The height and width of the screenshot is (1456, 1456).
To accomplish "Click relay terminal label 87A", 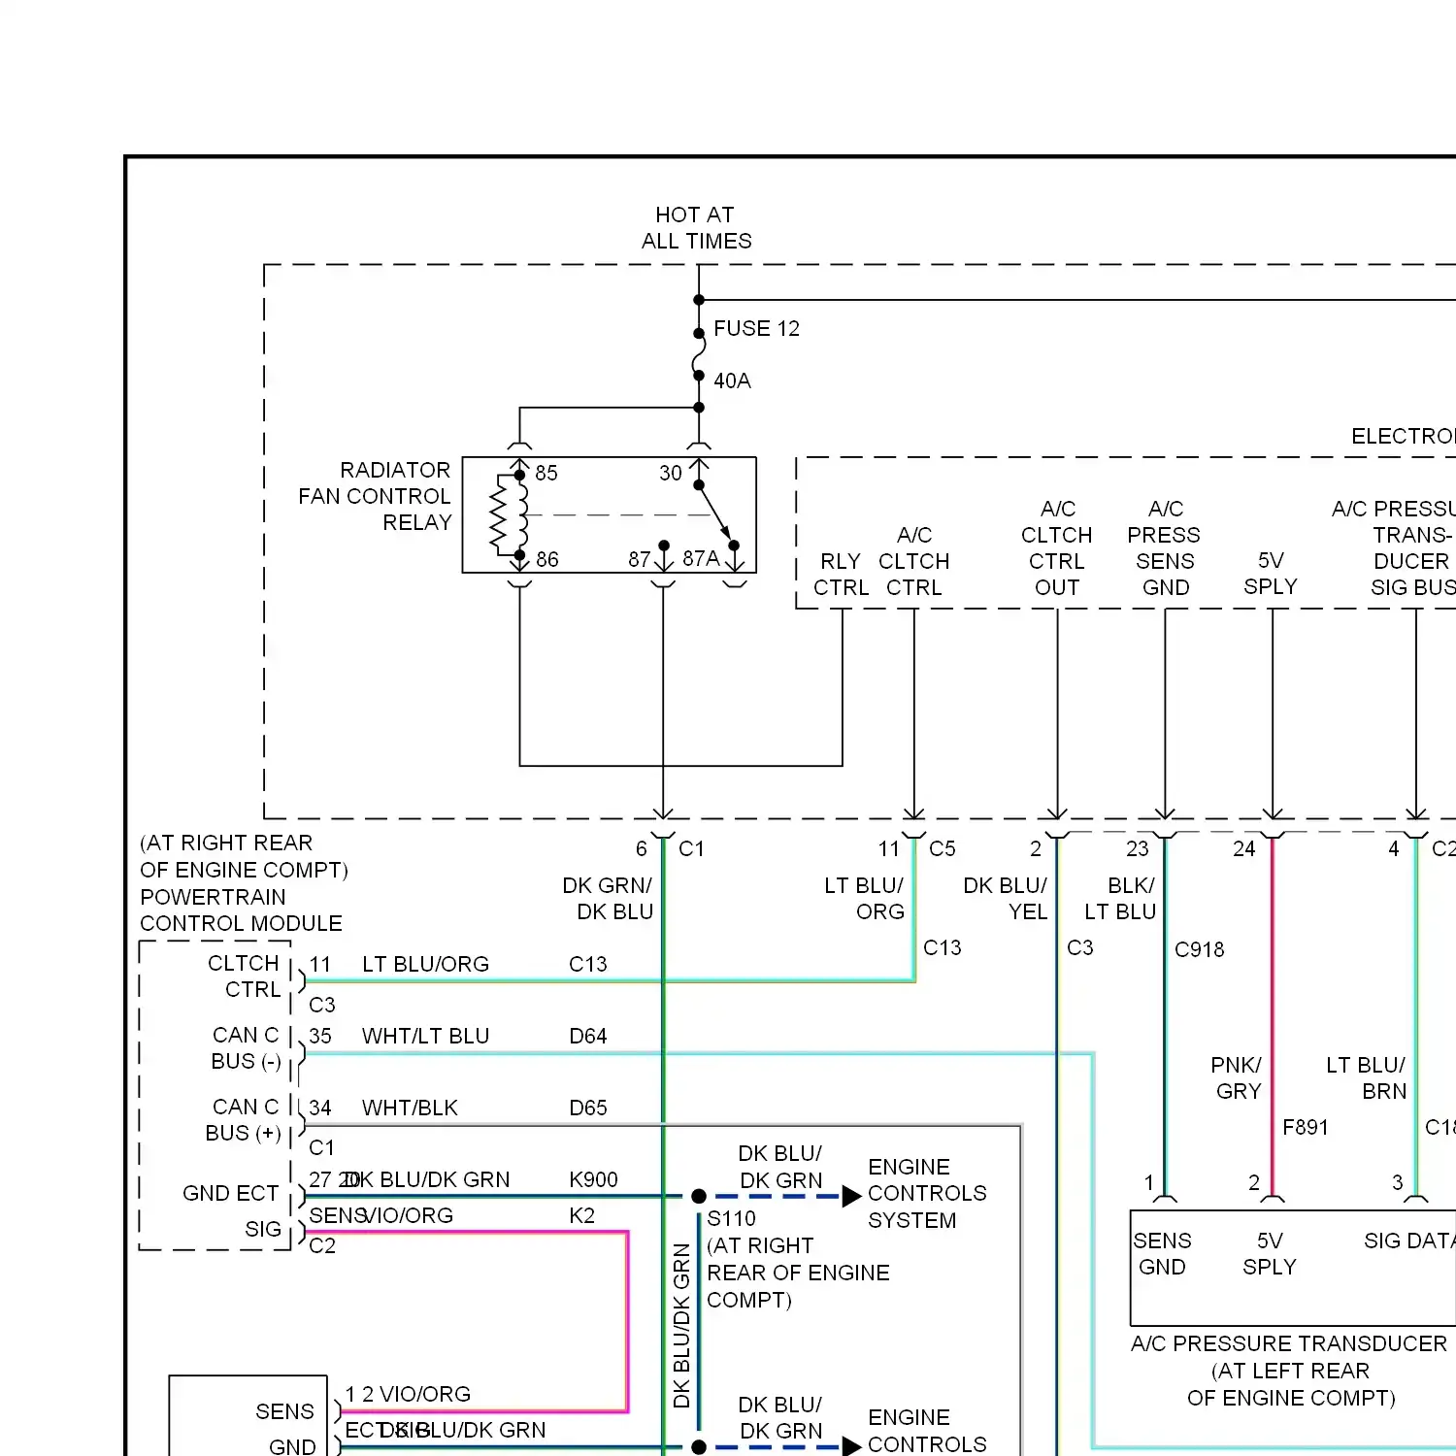I will click(x=701, y=558).
